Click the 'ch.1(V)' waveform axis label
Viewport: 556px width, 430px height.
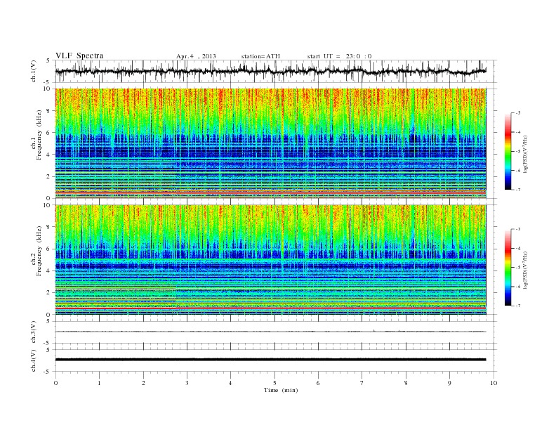click(x=34, y=71)
